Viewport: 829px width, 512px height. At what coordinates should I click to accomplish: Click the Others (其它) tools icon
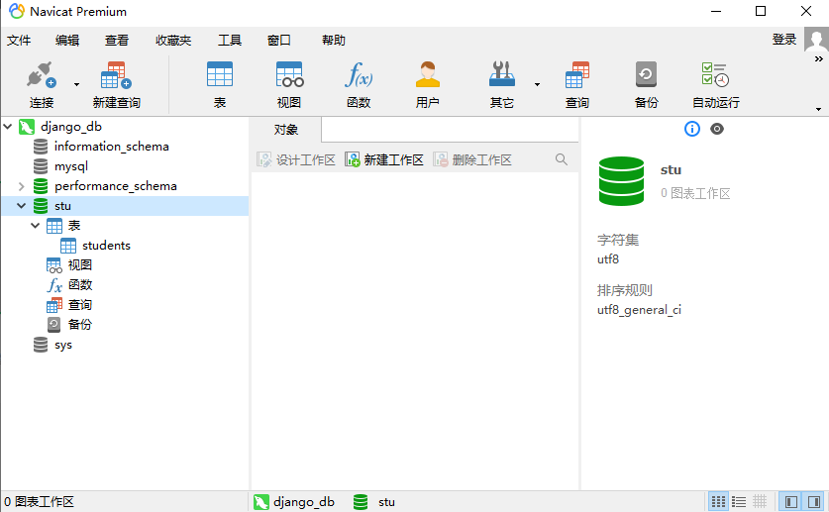501,74
